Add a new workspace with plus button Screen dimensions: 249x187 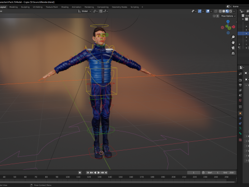tap(142, 7)
